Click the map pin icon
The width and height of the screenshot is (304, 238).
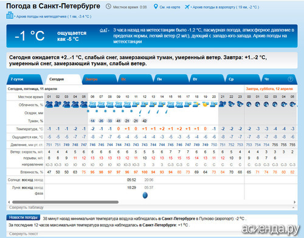coord(156,7)
